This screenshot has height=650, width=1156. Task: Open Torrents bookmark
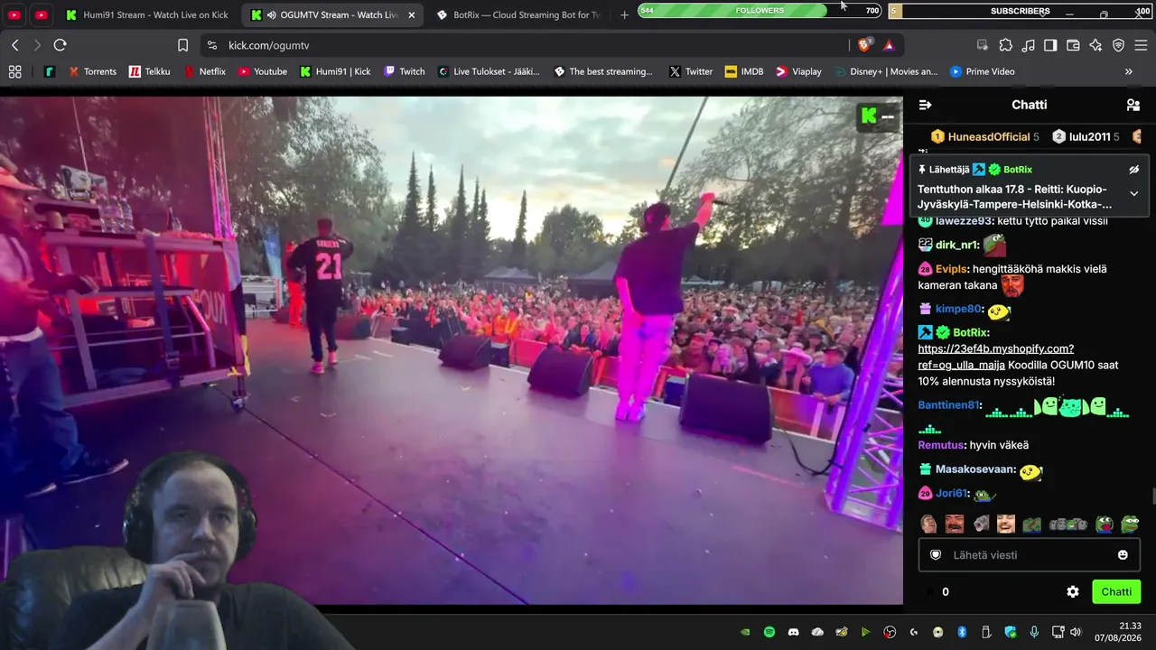(92, 71)
